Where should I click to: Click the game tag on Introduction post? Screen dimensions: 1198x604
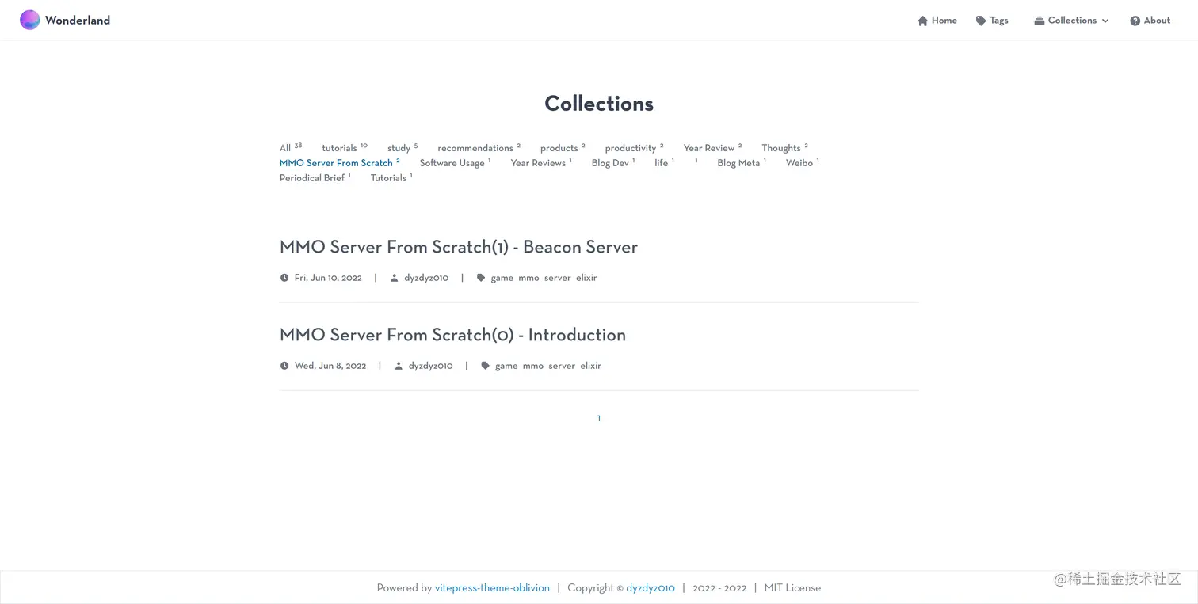tap(506, 366)
